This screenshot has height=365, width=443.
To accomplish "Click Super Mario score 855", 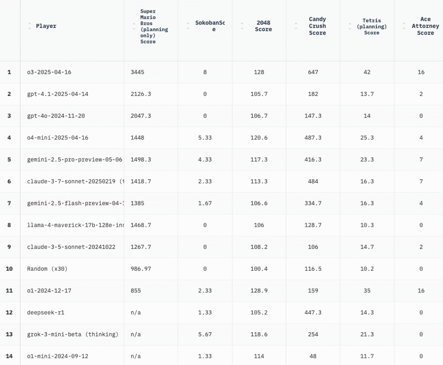I will point(136,291).
